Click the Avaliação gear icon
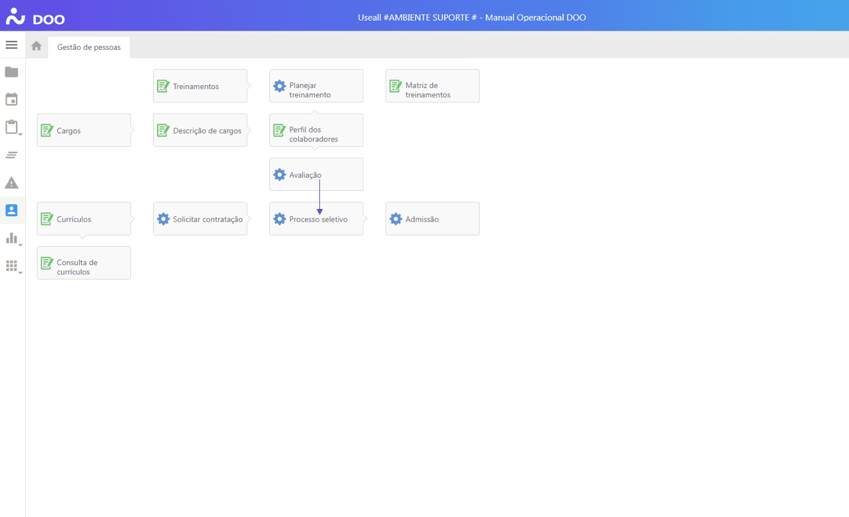Viewport: 849px width, 517px height. coord(279,175)
